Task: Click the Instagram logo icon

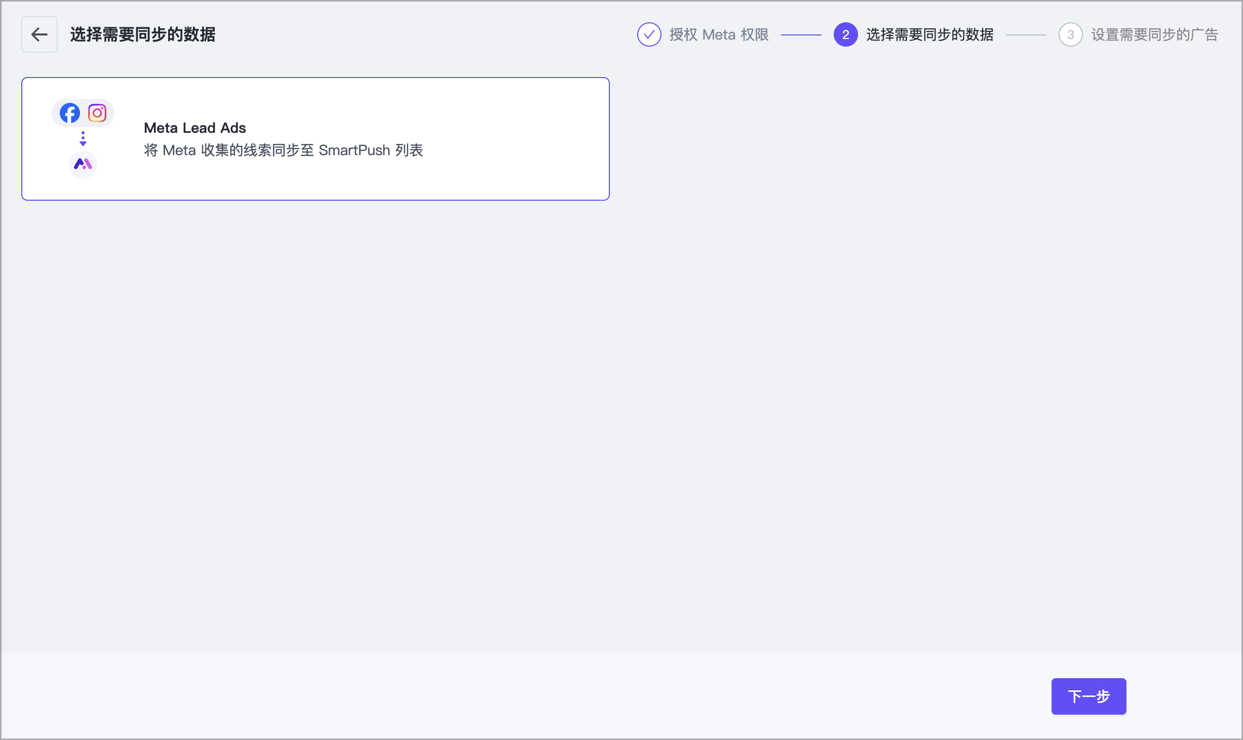Action: click(x=97, y=113)
